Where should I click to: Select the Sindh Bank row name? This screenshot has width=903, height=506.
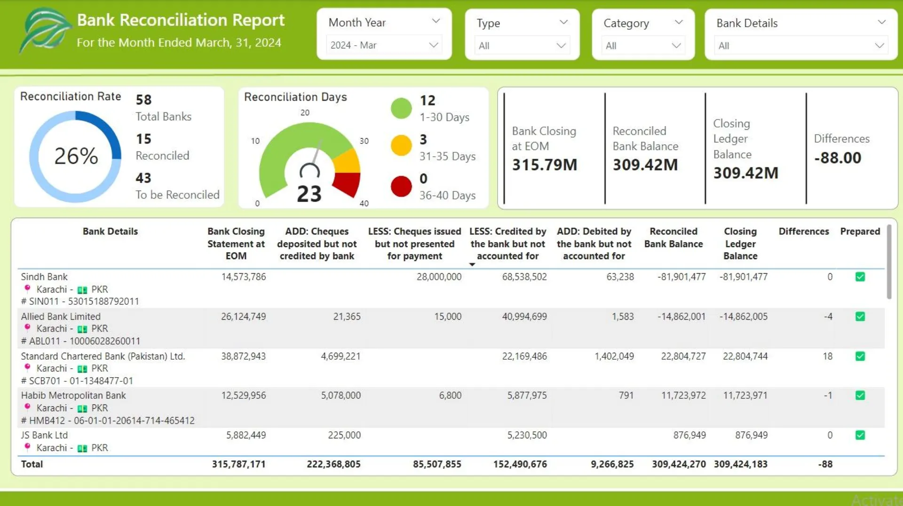44,277
